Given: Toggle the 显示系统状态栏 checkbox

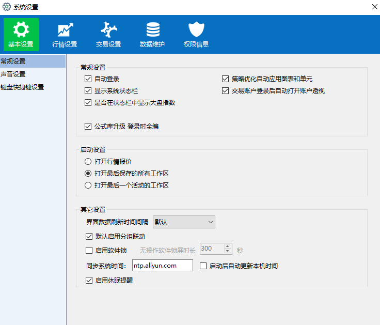Looking at the screenshot, I should (x=88, y=91).
